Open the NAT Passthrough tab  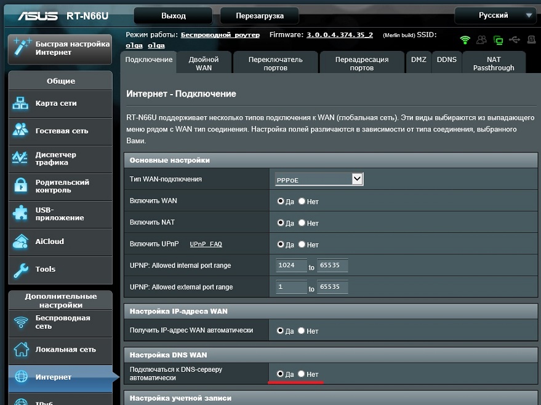coord(493,63)
